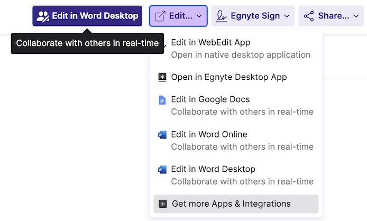Screen dimensions: 367x221
Task: Select Open in Egnyte Desktop App
Action: (236, 77)
